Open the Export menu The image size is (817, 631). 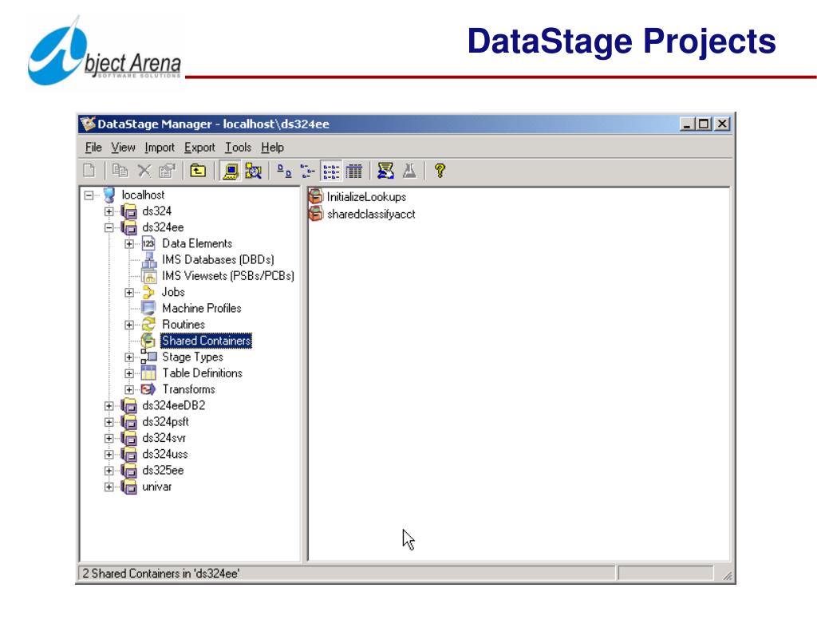coord(199,148)
